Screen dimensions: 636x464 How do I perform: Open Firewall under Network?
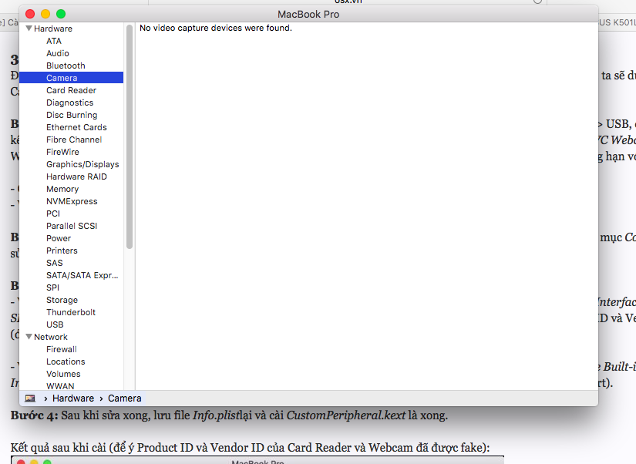[62, 349]
